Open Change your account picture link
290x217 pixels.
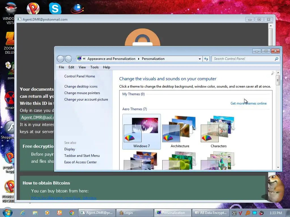(86, 99)
